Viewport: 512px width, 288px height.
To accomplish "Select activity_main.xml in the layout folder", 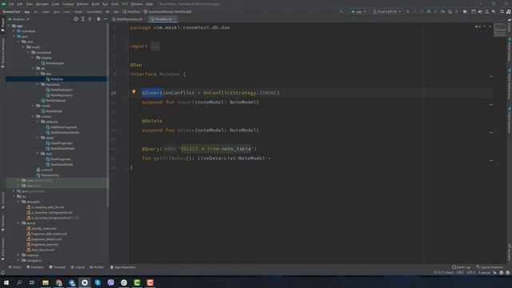I will tap(42, 229).
